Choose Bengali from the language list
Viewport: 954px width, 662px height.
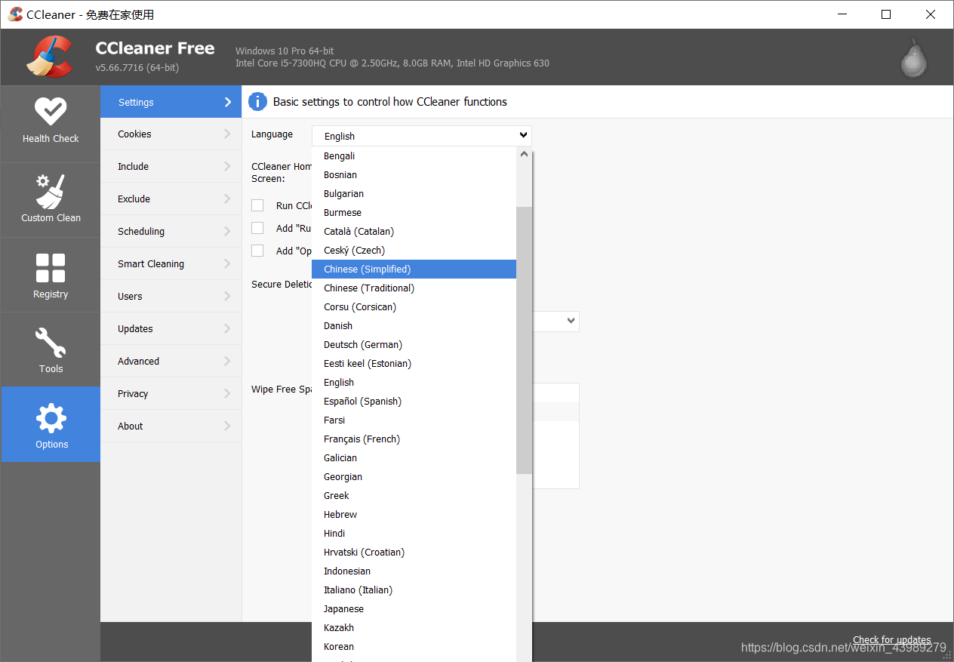[414, 156]
